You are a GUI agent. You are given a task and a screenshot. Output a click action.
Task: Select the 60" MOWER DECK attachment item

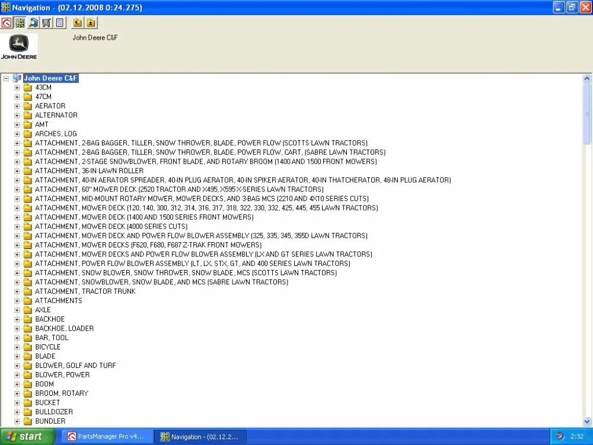pyautogui.click(x=179, y=189)
